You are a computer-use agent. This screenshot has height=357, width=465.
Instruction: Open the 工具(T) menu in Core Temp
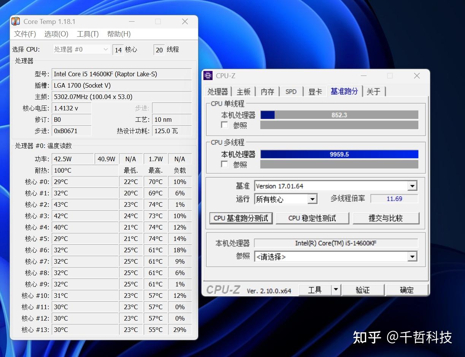pyautogui.click(x=88, y=34)
